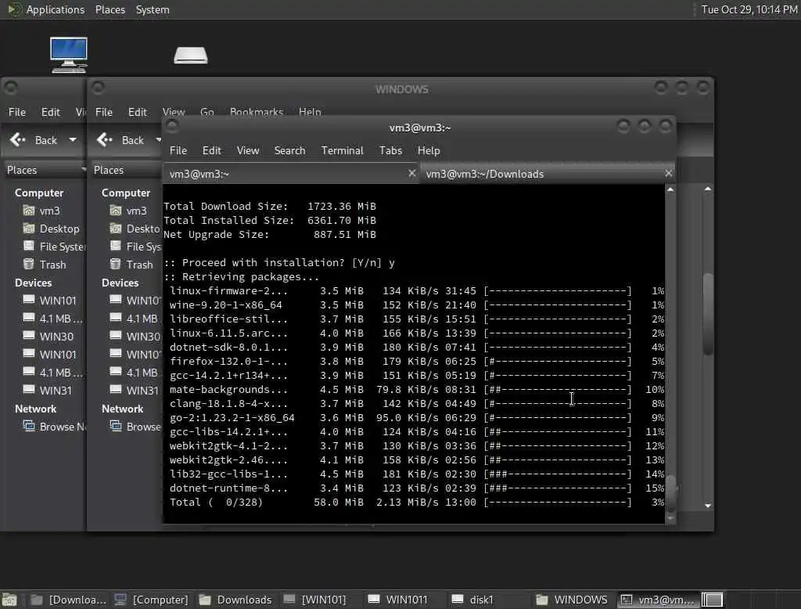Open File menu of WINDOWS file manager
801x609 pixels.
(x=104, y=112)
